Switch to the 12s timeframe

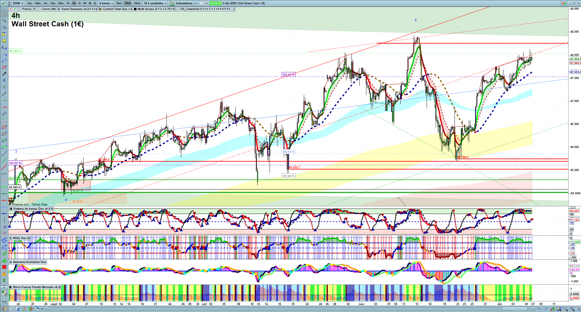tap(29, 3)
